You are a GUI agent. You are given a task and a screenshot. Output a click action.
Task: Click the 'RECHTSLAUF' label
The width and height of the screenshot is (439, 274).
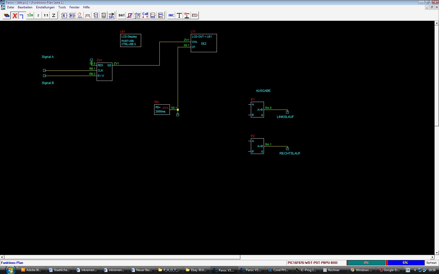point(290,153)
